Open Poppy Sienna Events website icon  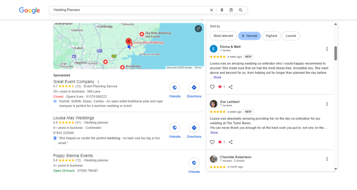(194, 163)
